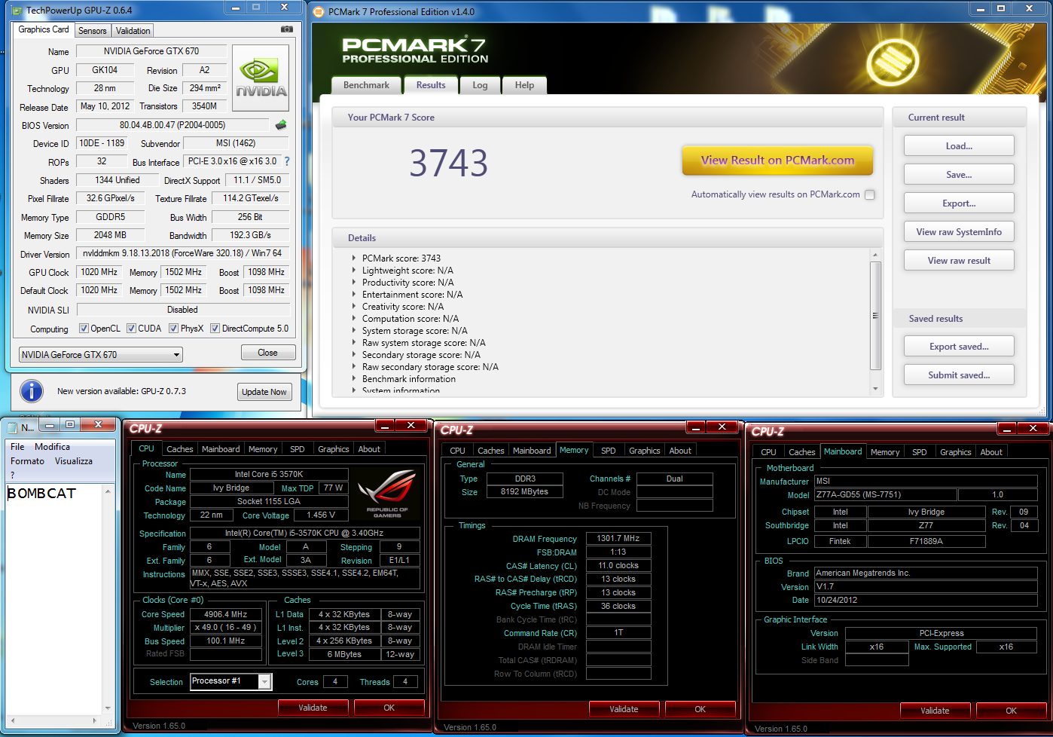Expand the Computation score detail row
The width and height of the screenshot is (1053, 737).
(354, 318)
